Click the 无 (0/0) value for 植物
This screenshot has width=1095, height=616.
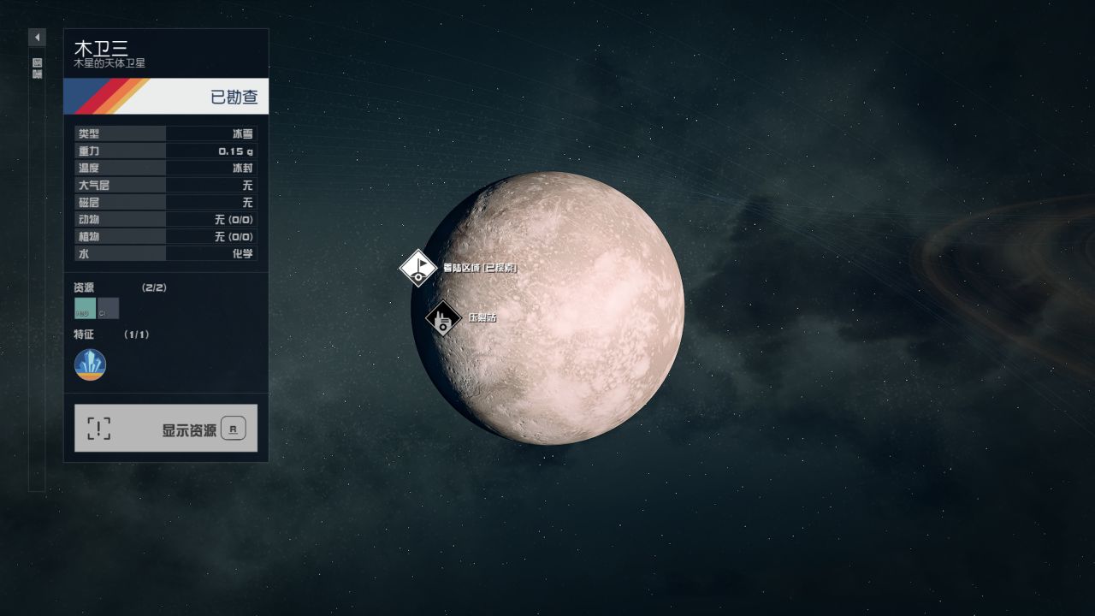click(234, 236)
